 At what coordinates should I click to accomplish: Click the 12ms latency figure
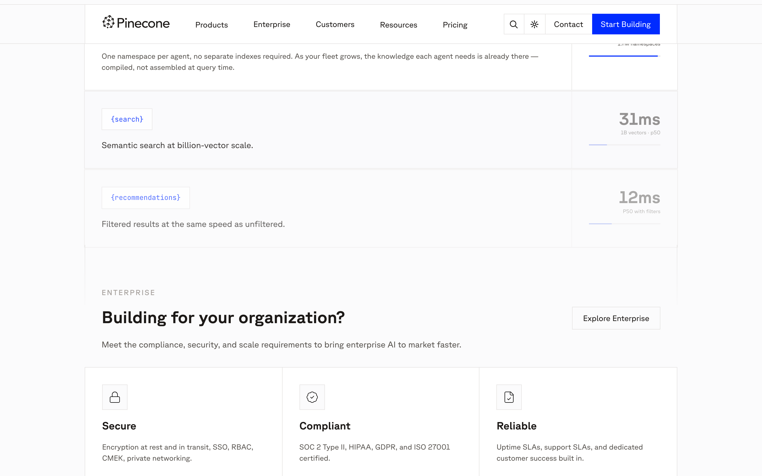point(639,198)
